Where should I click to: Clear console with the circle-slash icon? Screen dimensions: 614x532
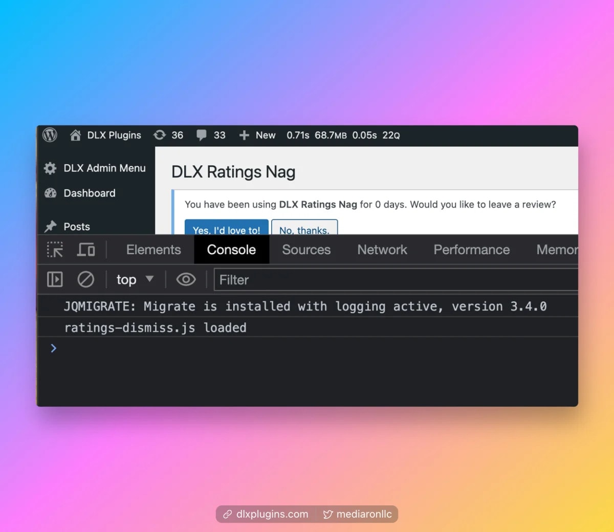pyautogui.click(x=85, y=279)
